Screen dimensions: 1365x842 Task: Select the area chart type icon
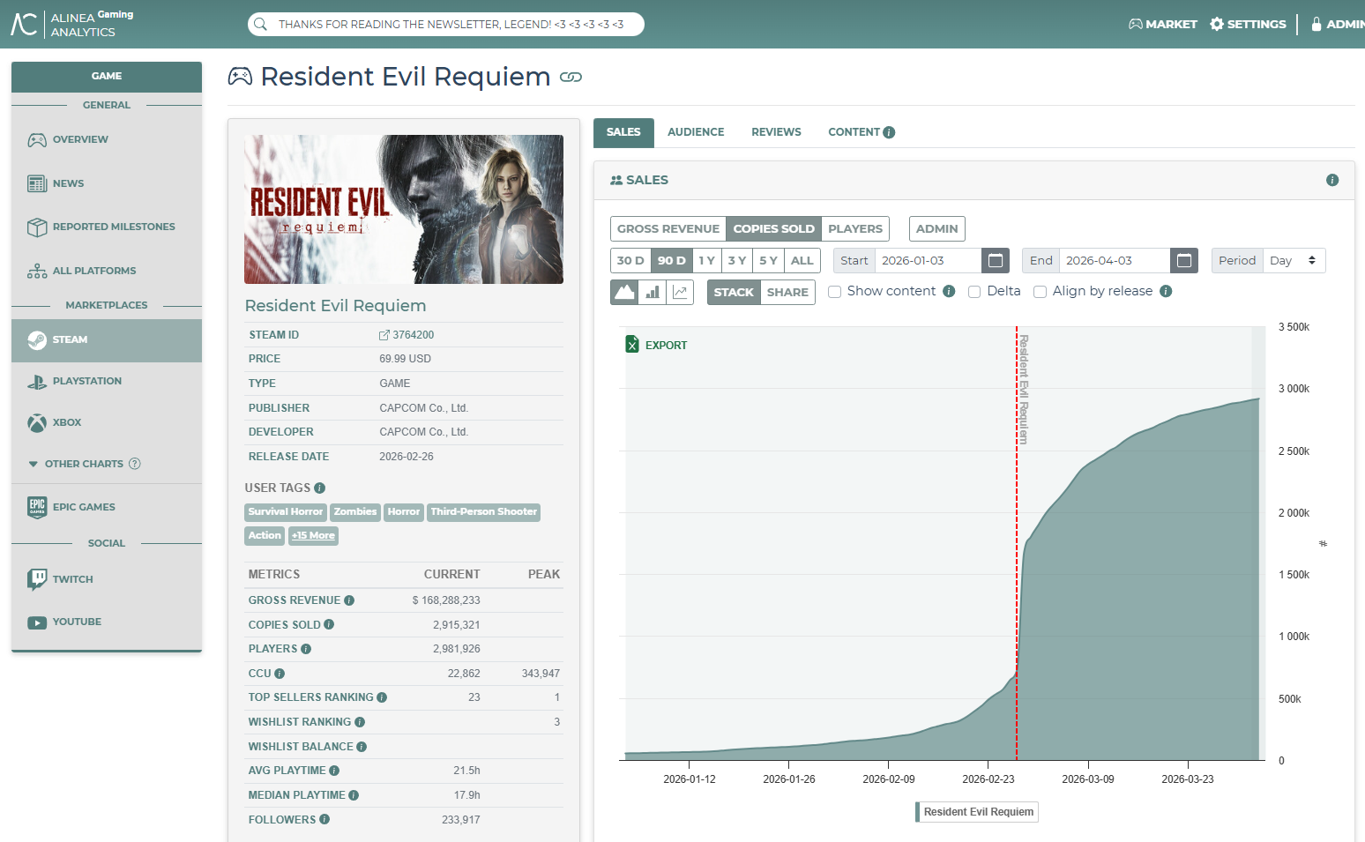click(x=624, y=292)
